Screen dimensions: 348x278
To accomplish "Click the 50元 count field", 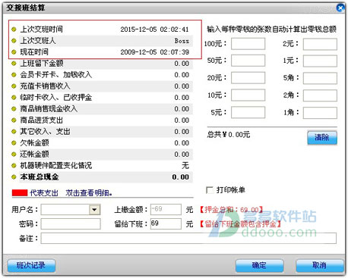I will [x=248, y=61].
